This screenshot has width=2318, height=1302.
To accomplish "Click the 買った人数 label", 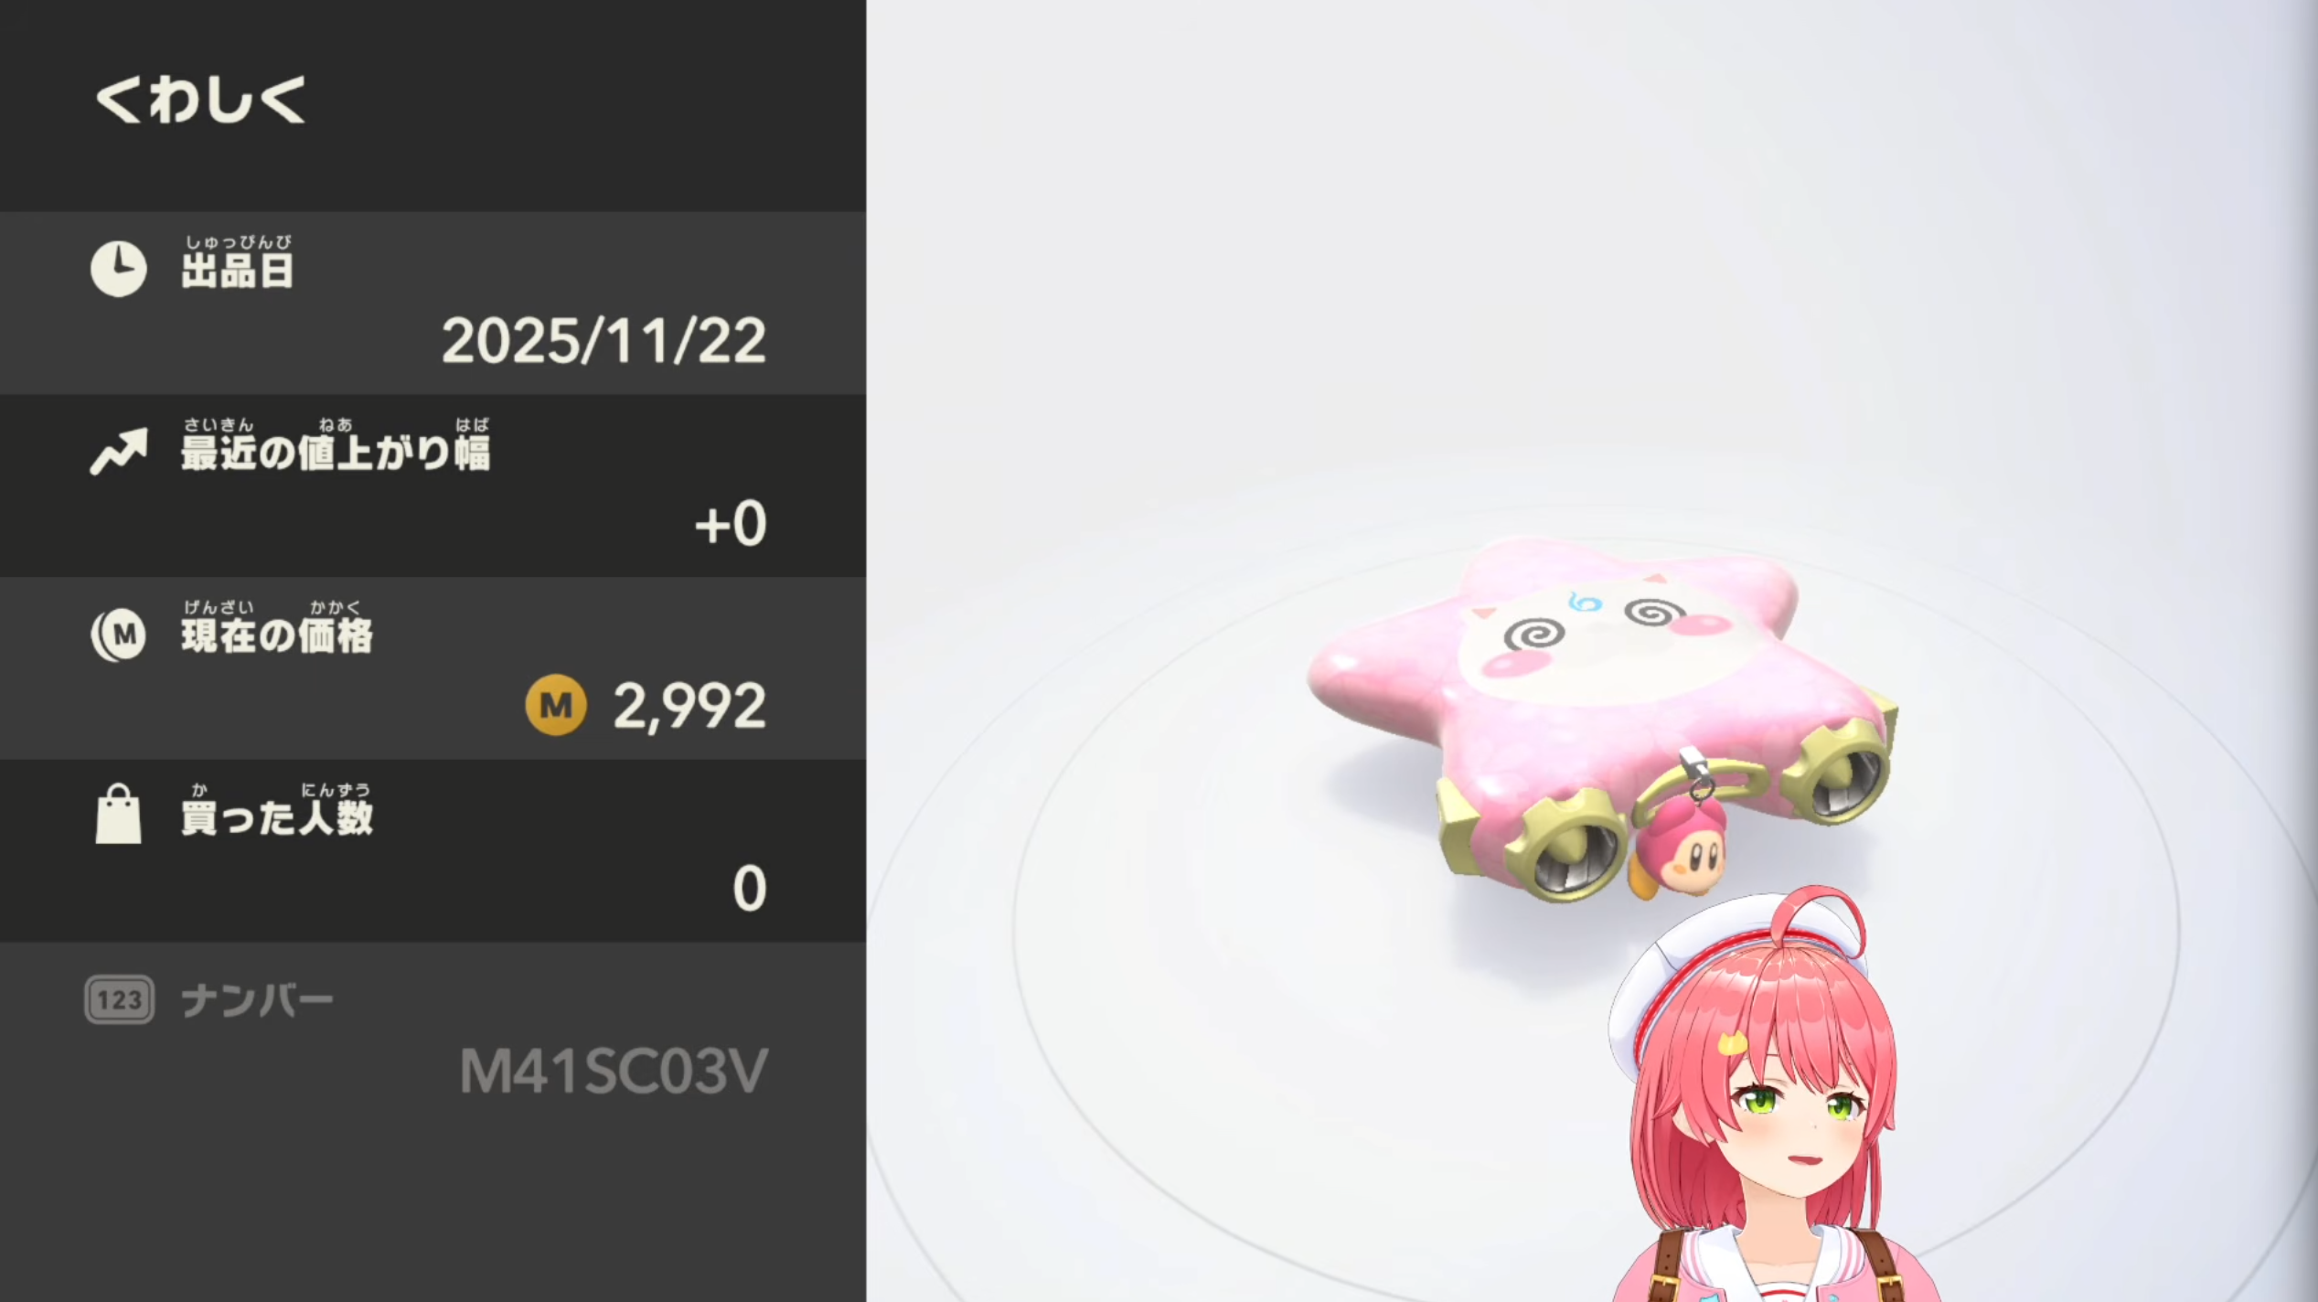I will pyautogui.click(x=276, y=817).
